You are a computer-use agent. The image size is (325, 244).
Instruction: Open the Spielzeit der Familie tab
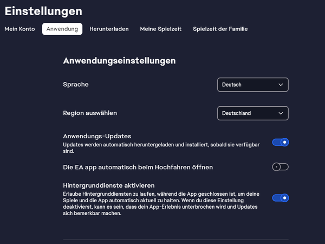click(x=220, y=29)
